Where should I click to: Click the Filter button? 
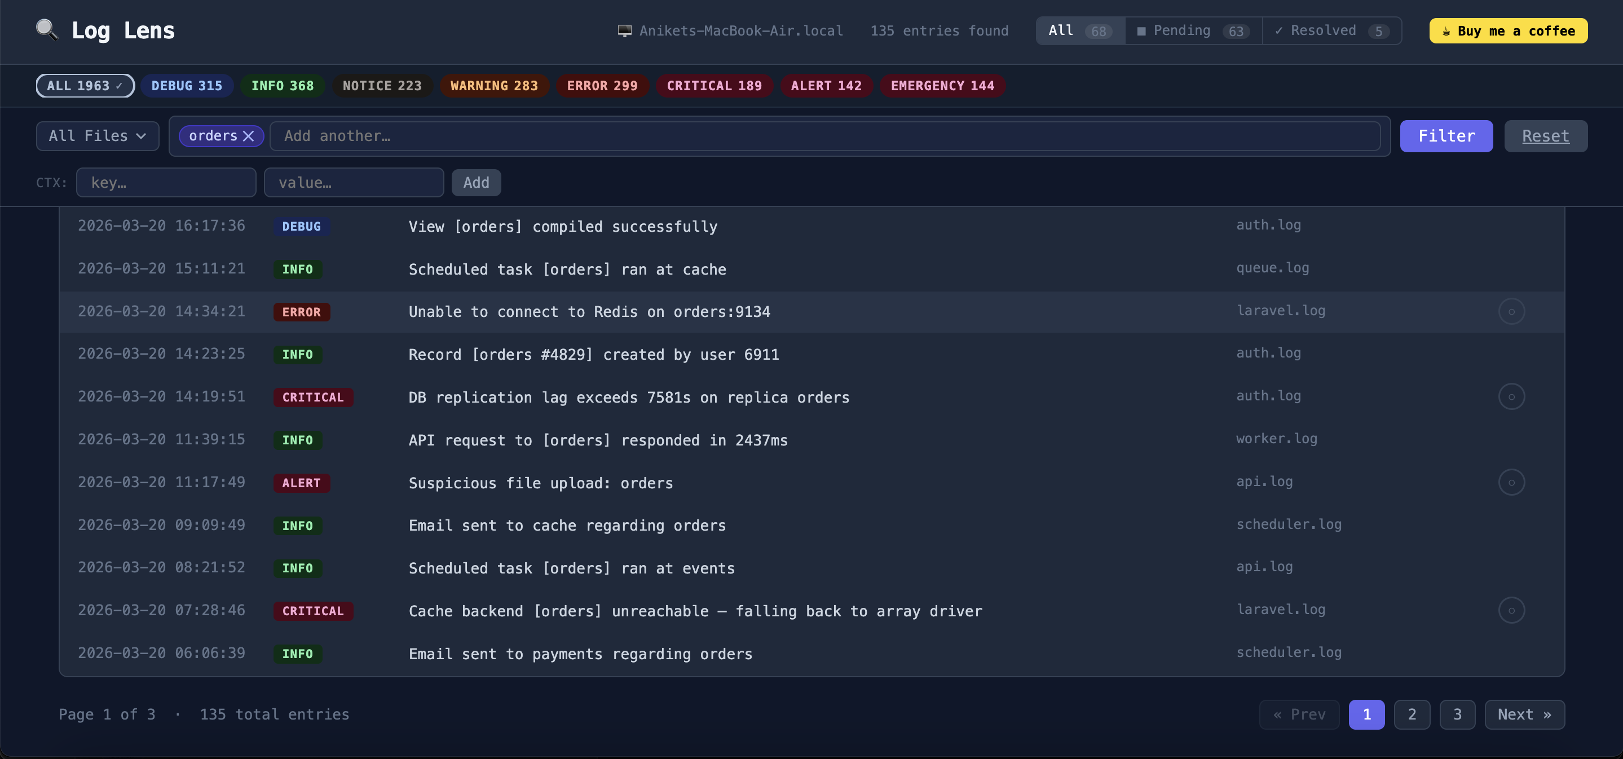(x=1446, y=136)
